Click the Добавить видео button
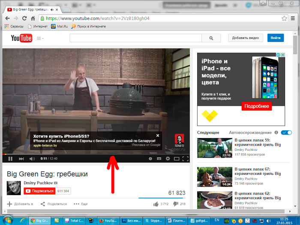This screenshot has height=225, width=300. point(246,38)
